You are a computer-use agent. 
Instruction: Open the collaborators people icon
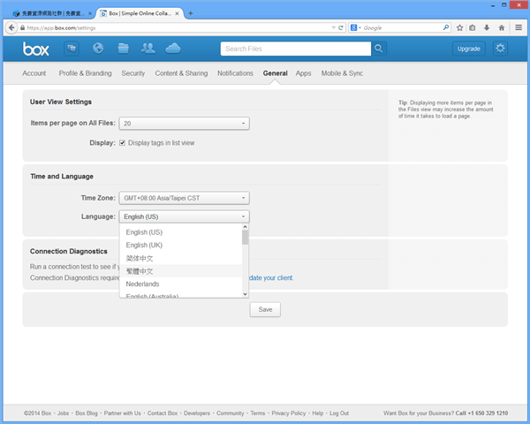(x=148, y=48)
